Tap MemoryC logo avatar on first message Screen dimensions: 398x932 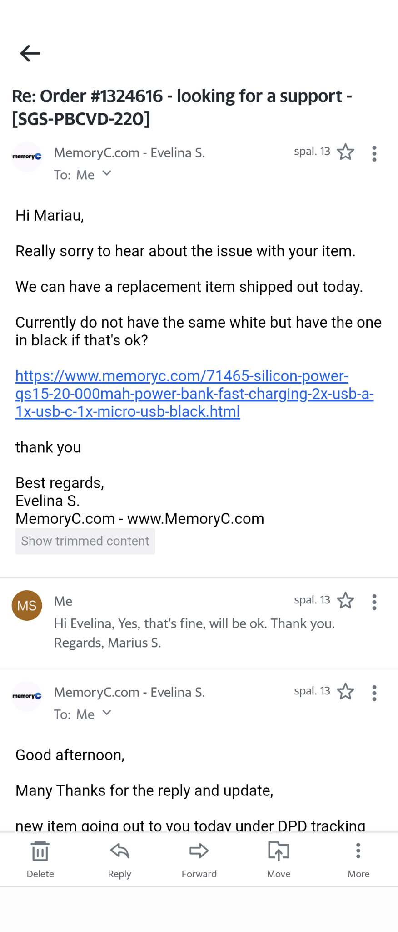27,157
